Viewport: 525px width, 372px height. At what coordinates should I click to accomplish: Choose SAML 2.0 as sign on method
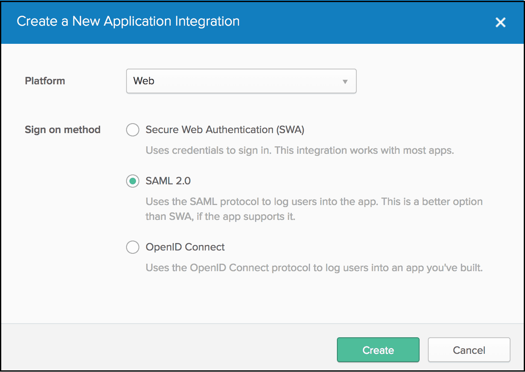(x=132, y=181)
